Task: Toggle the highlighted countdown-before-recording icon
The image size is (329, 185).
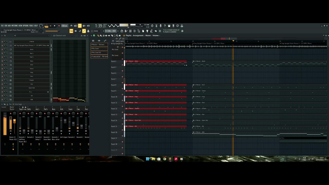Action: point(80,26)
